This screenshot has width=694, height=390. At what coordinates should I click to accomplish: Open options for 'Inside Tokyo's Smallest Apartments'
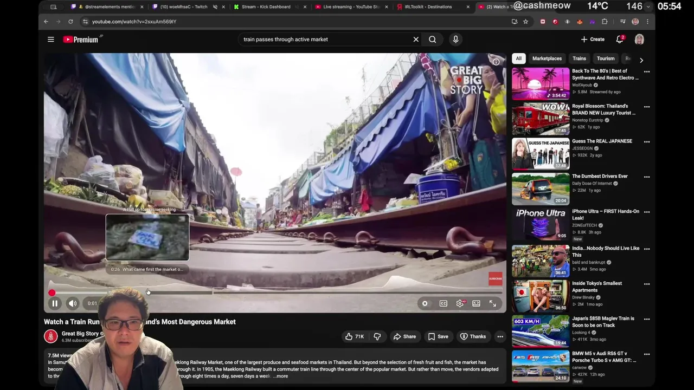pos(646,284)
